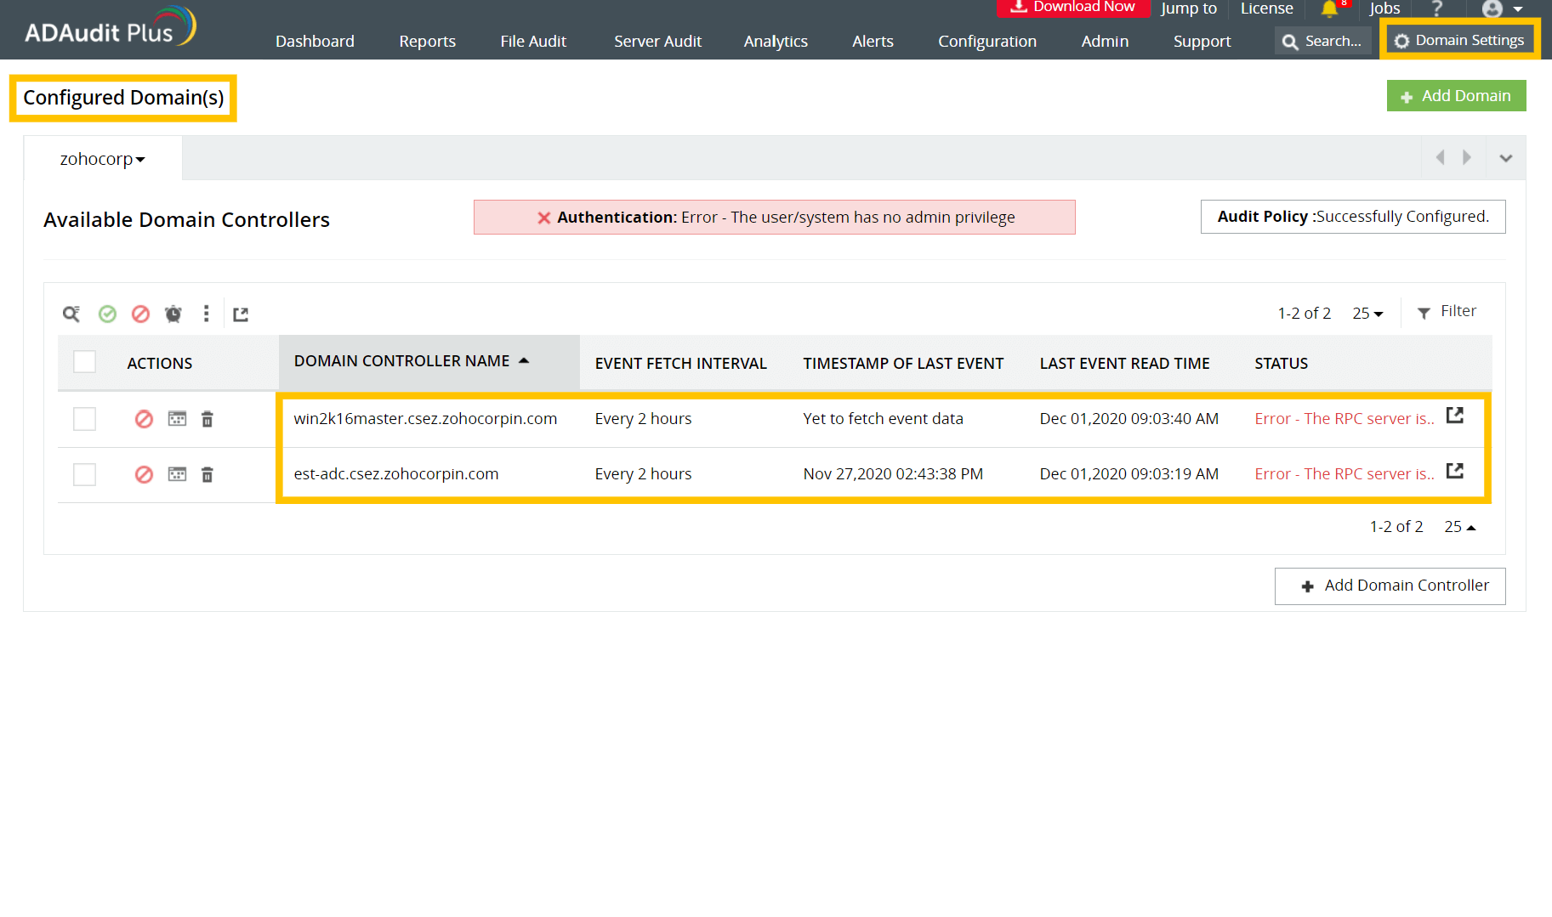Go to the File Audit tab
Screen dimensions: 1552x917
point(533,41)
